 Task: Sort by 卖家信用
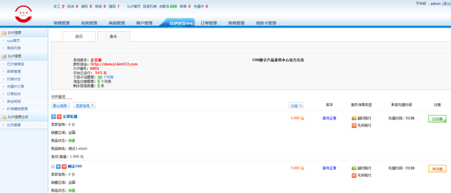tap(85, 105)
